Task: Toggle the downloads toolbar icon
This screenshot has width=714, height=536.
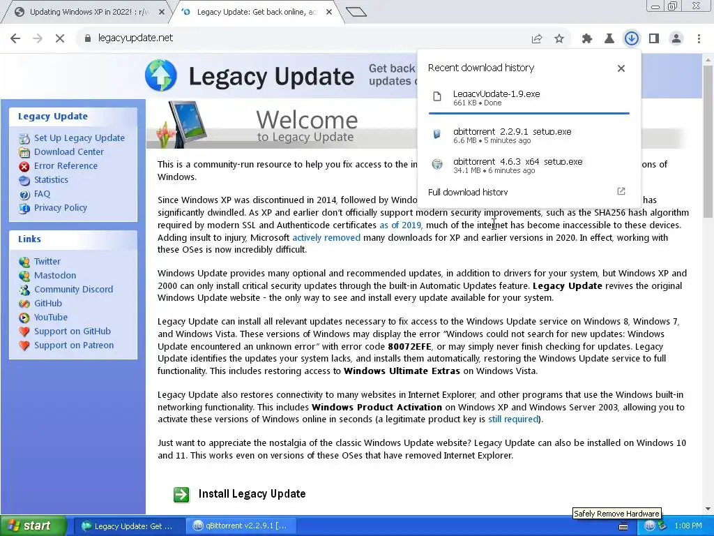Action: tap(631, 39)
